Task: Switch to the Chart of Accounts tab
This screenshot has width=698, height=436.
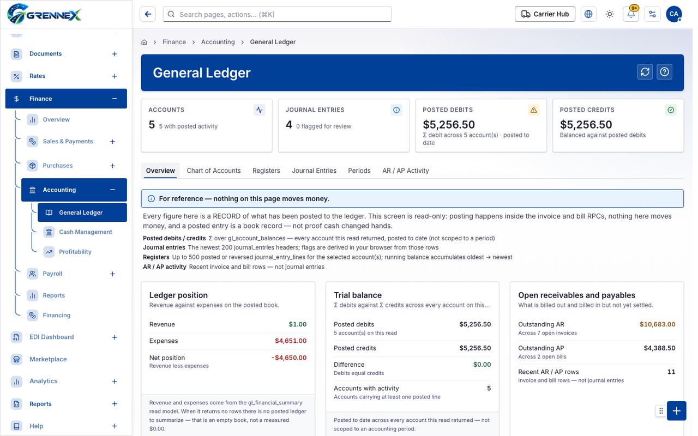Action: coord(214,171)
